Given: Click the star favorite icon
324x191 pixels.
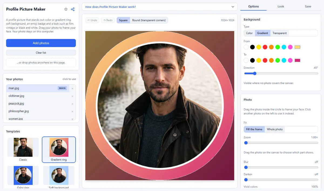Looking at the screenshot, I should 66,9.
